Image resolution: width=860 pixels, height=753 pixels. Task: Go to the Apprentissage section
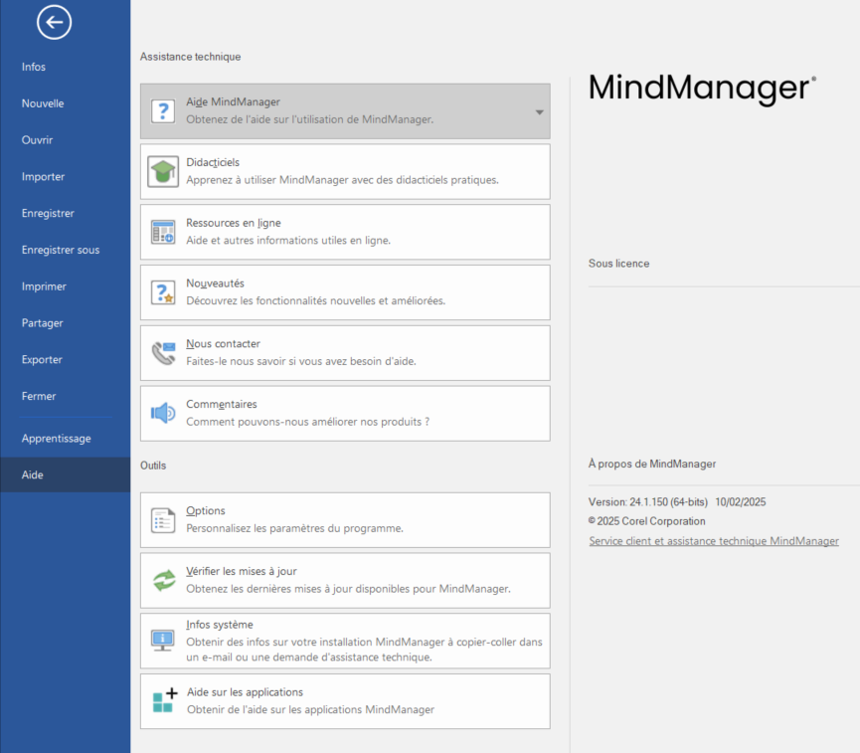56,439
